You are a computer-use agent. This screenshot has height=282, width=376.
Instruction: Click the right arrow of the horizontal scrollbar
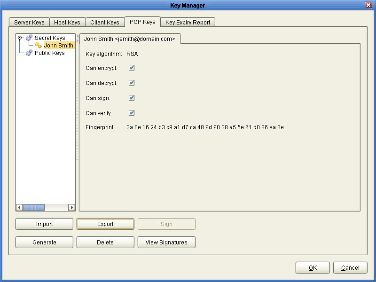(72, 207)
